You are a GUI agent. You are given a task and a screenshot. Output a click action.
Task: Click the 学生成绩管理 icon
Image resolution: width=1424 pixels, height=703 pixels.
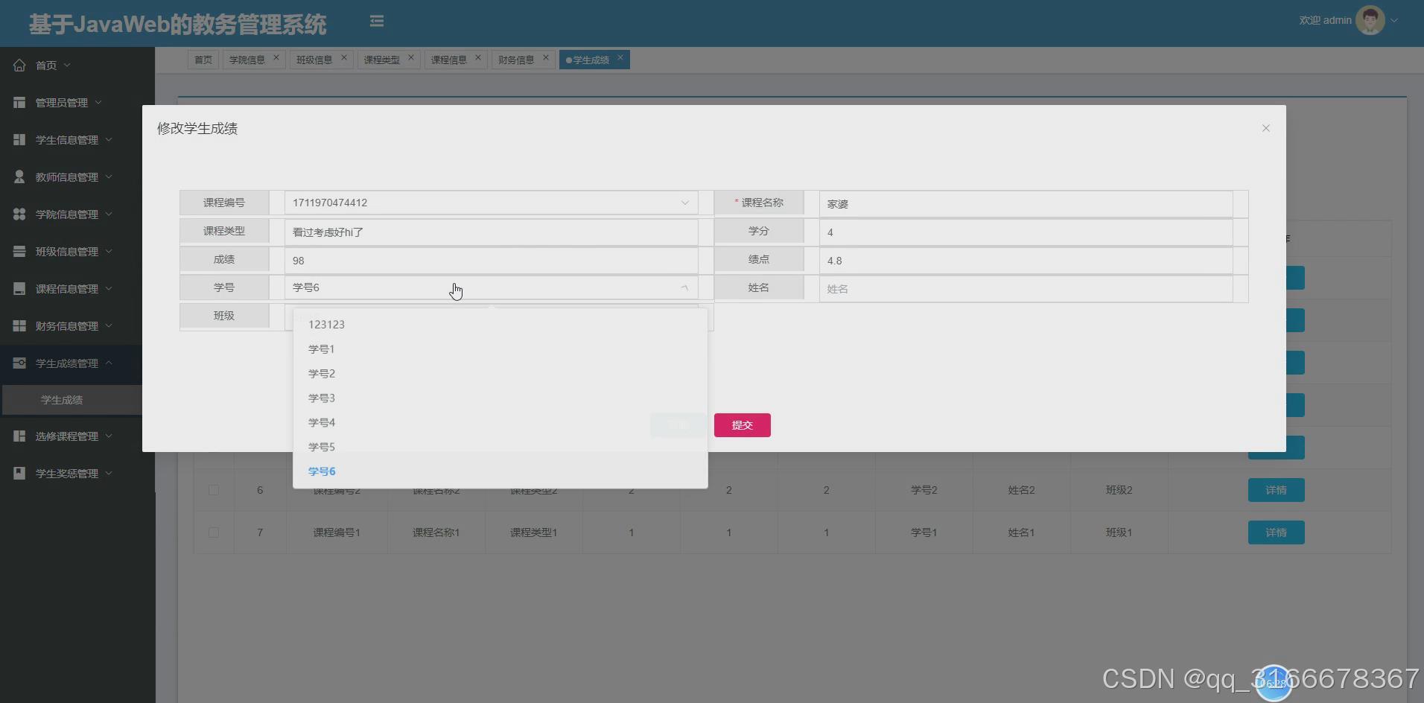19,363
